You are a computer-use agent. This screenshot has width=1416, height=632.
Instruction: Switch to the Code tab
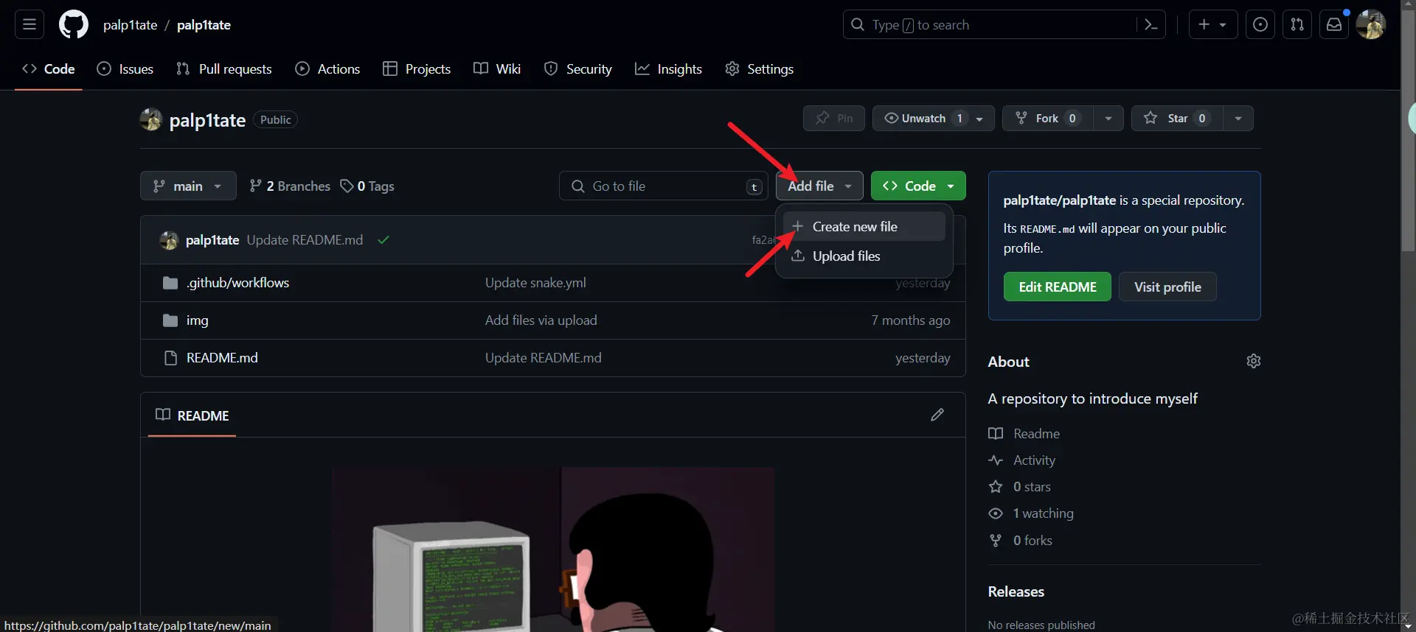coord(49,69)
